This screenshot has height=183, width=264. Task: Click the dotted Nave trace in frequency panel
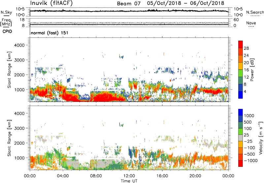pos(129,23)
